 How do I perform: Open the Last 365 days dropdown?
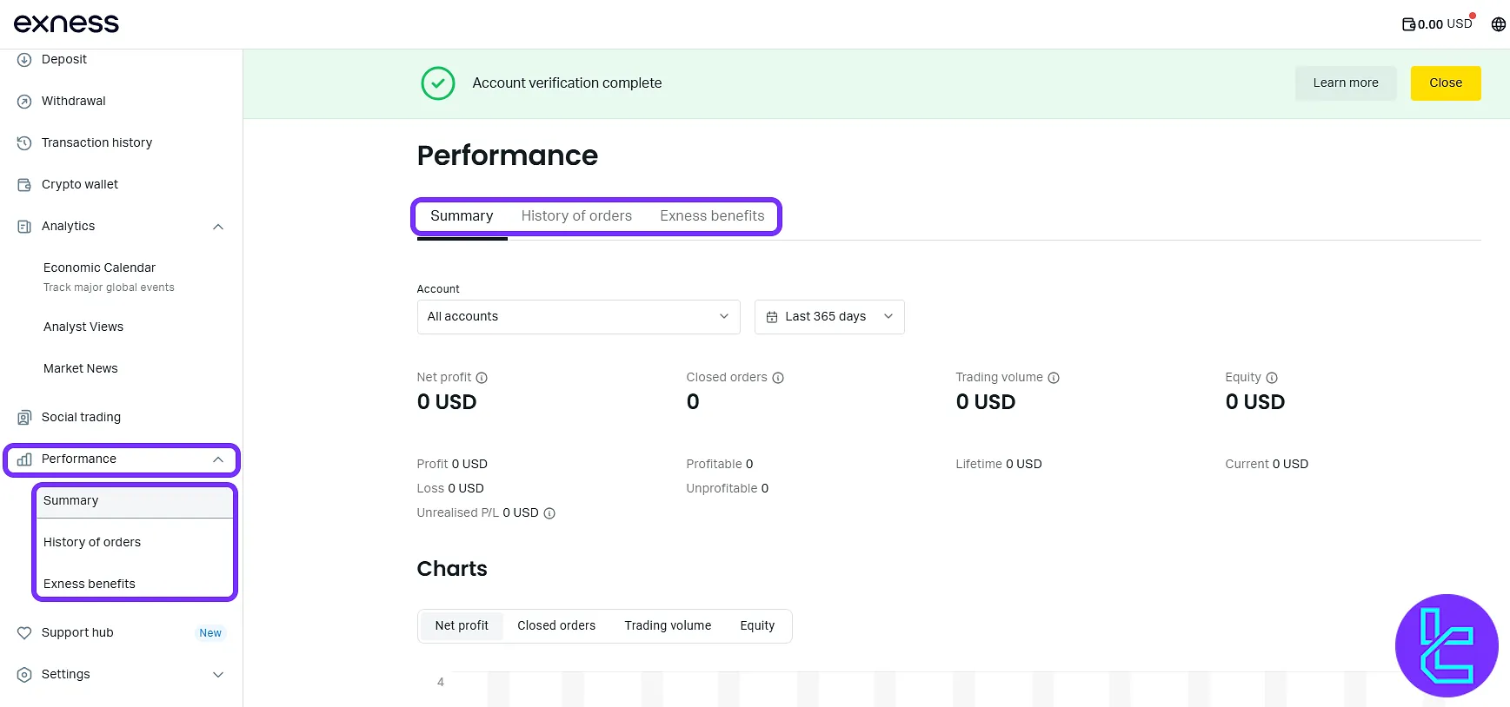pyautogui.click(x=829, y=317)
